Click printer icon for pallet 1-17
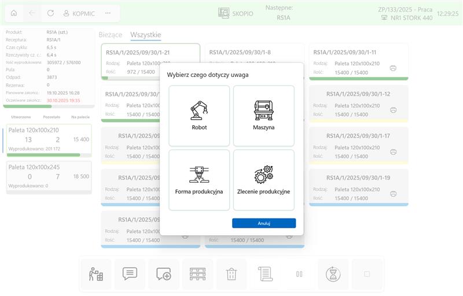 (x=393, y=152)
